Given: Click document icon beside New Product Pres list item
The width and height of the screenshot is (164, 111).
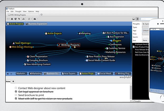Looking at the screenshot, I should 134,47.
